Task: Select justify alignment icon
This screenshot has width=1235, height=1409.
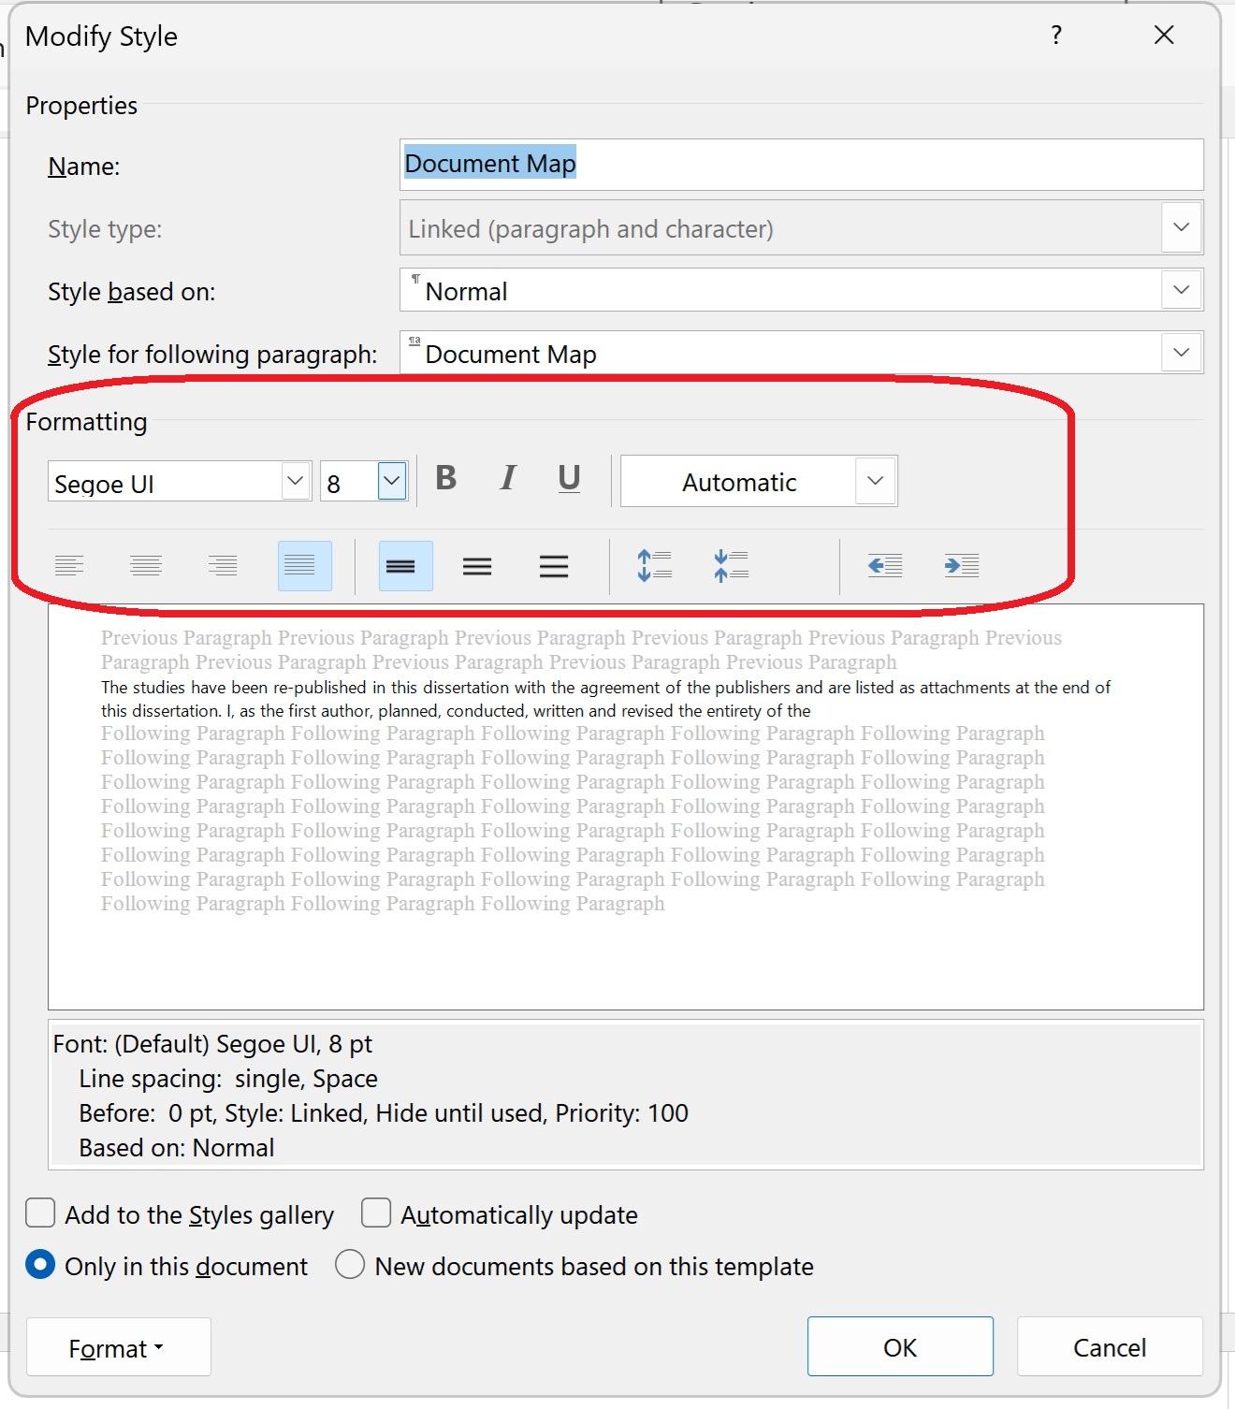Action: (x=304, y=566)
